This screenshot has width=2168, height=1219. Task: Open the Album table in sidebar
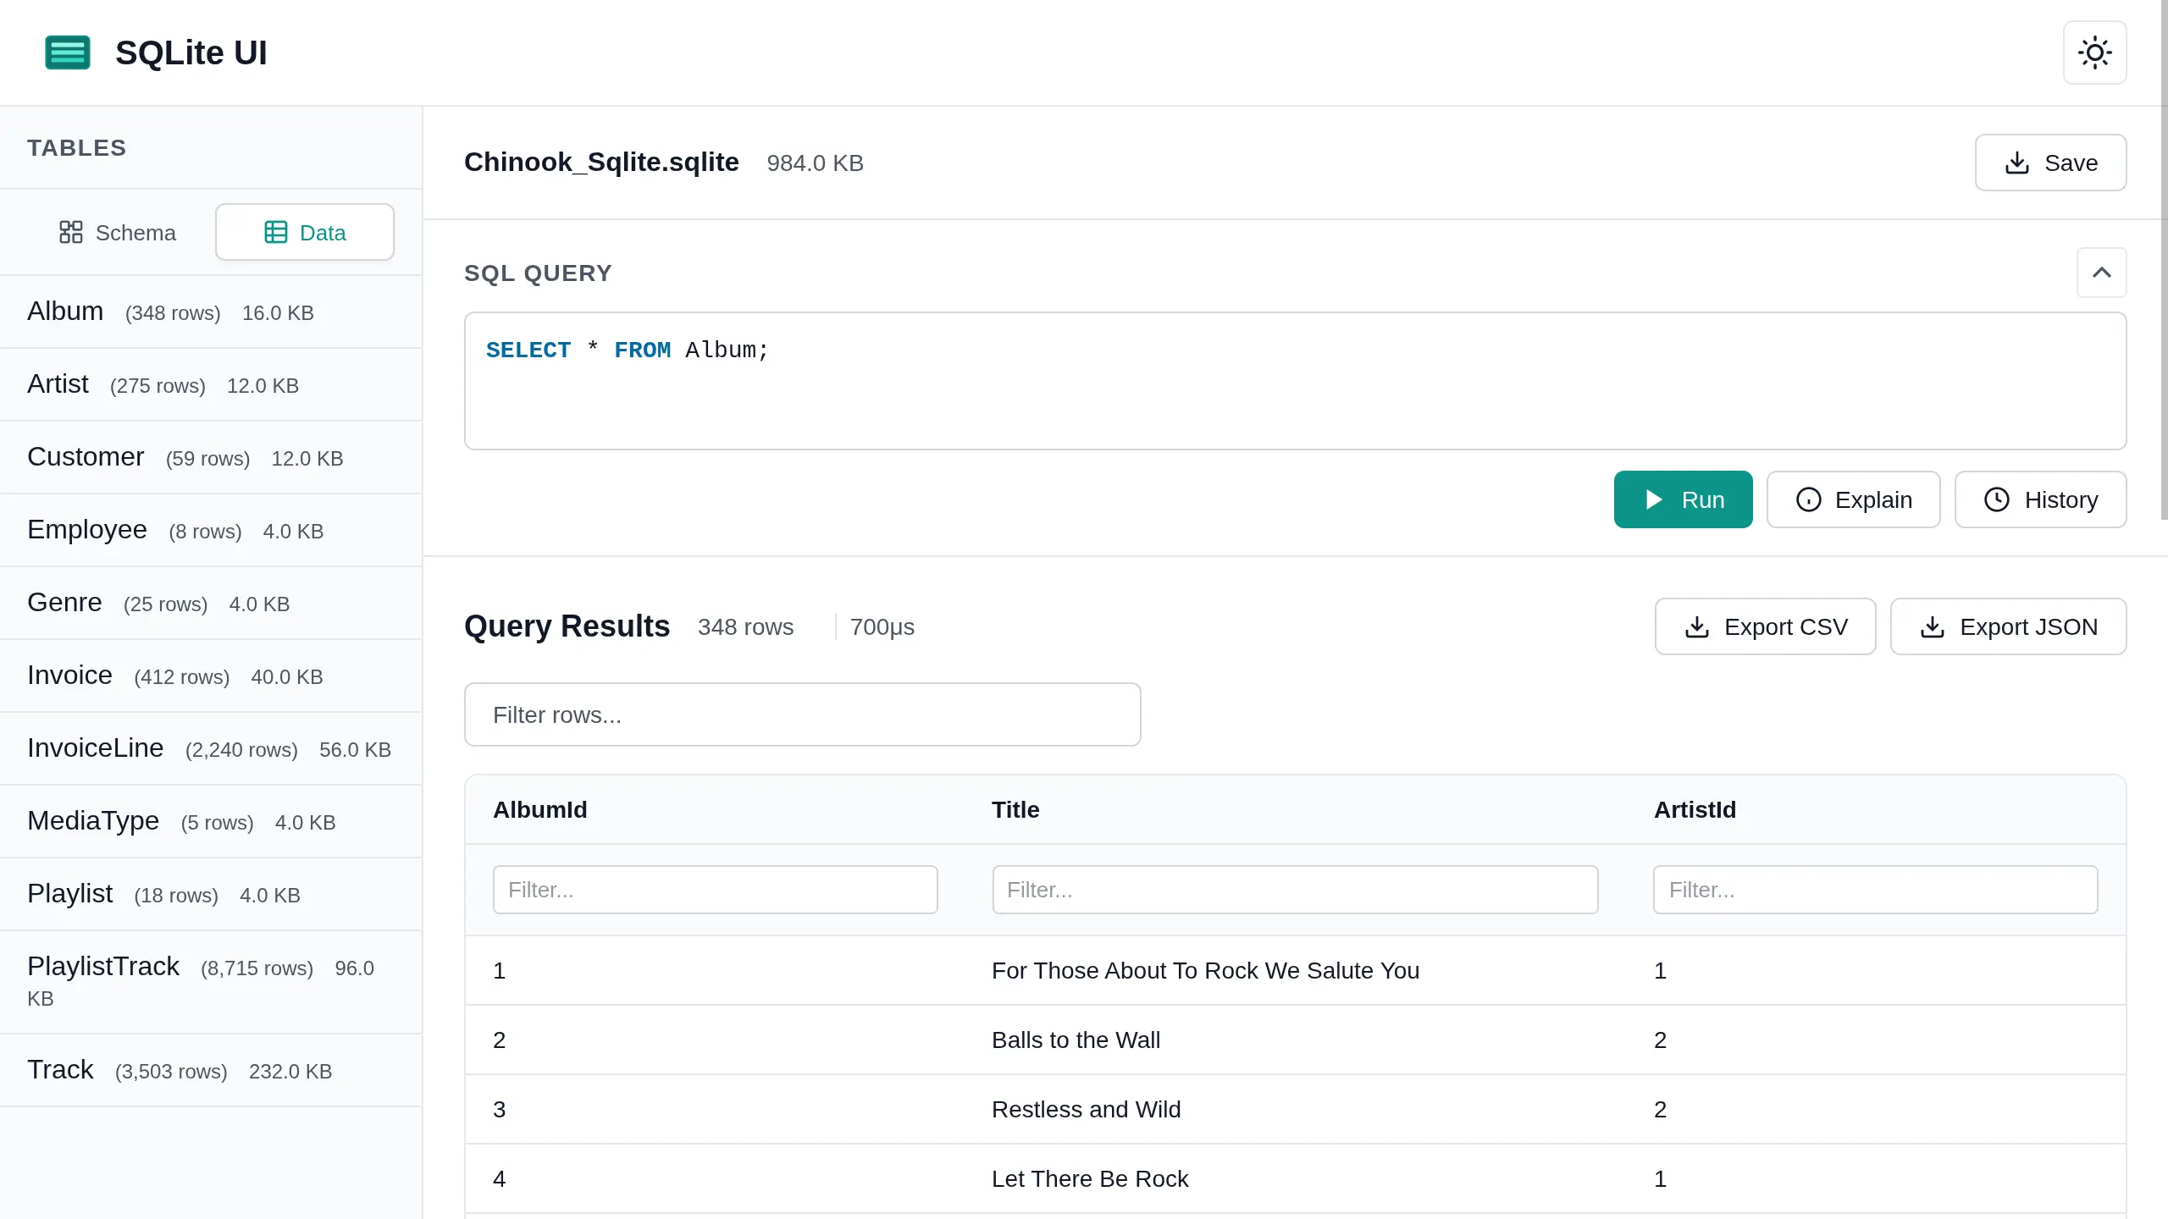pyautogui.click(x=65, y=312)
